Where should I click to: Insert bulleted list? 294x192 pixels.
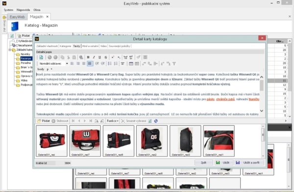(110, 64)
